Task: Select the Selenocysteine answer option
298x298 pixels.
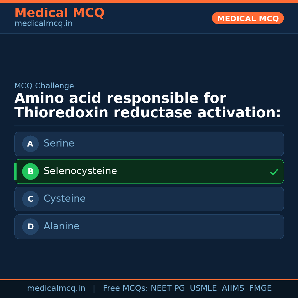Action: click(x=149, y=171)
